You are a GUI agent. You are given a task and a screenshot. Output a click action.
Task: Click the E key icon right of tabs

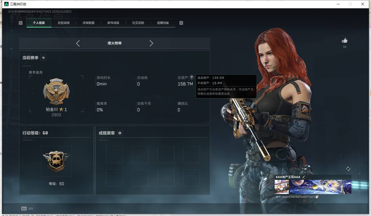(181, 23)
